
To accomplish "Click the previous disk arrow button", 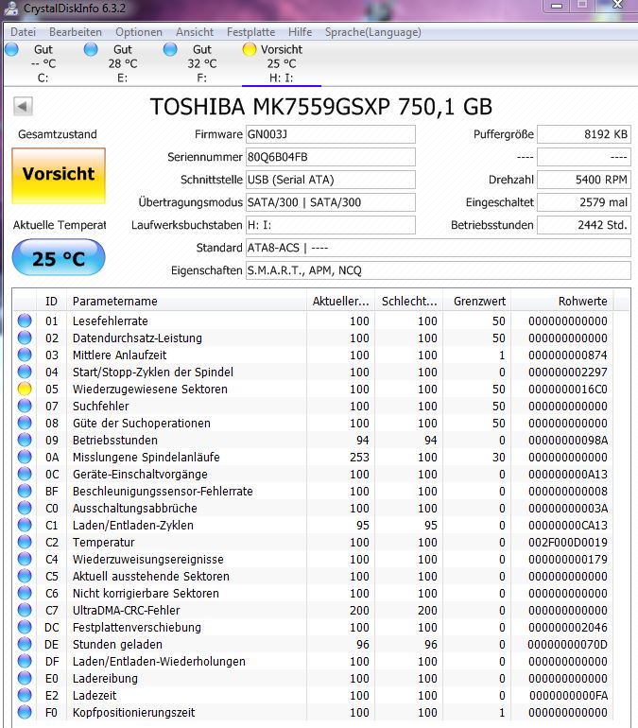I will [23, 106].
